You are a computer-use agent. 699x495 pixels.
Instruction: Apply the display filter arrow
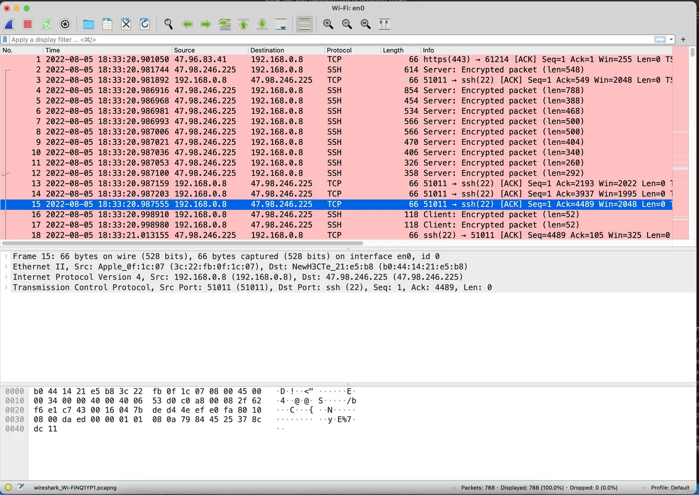point(660,39)
